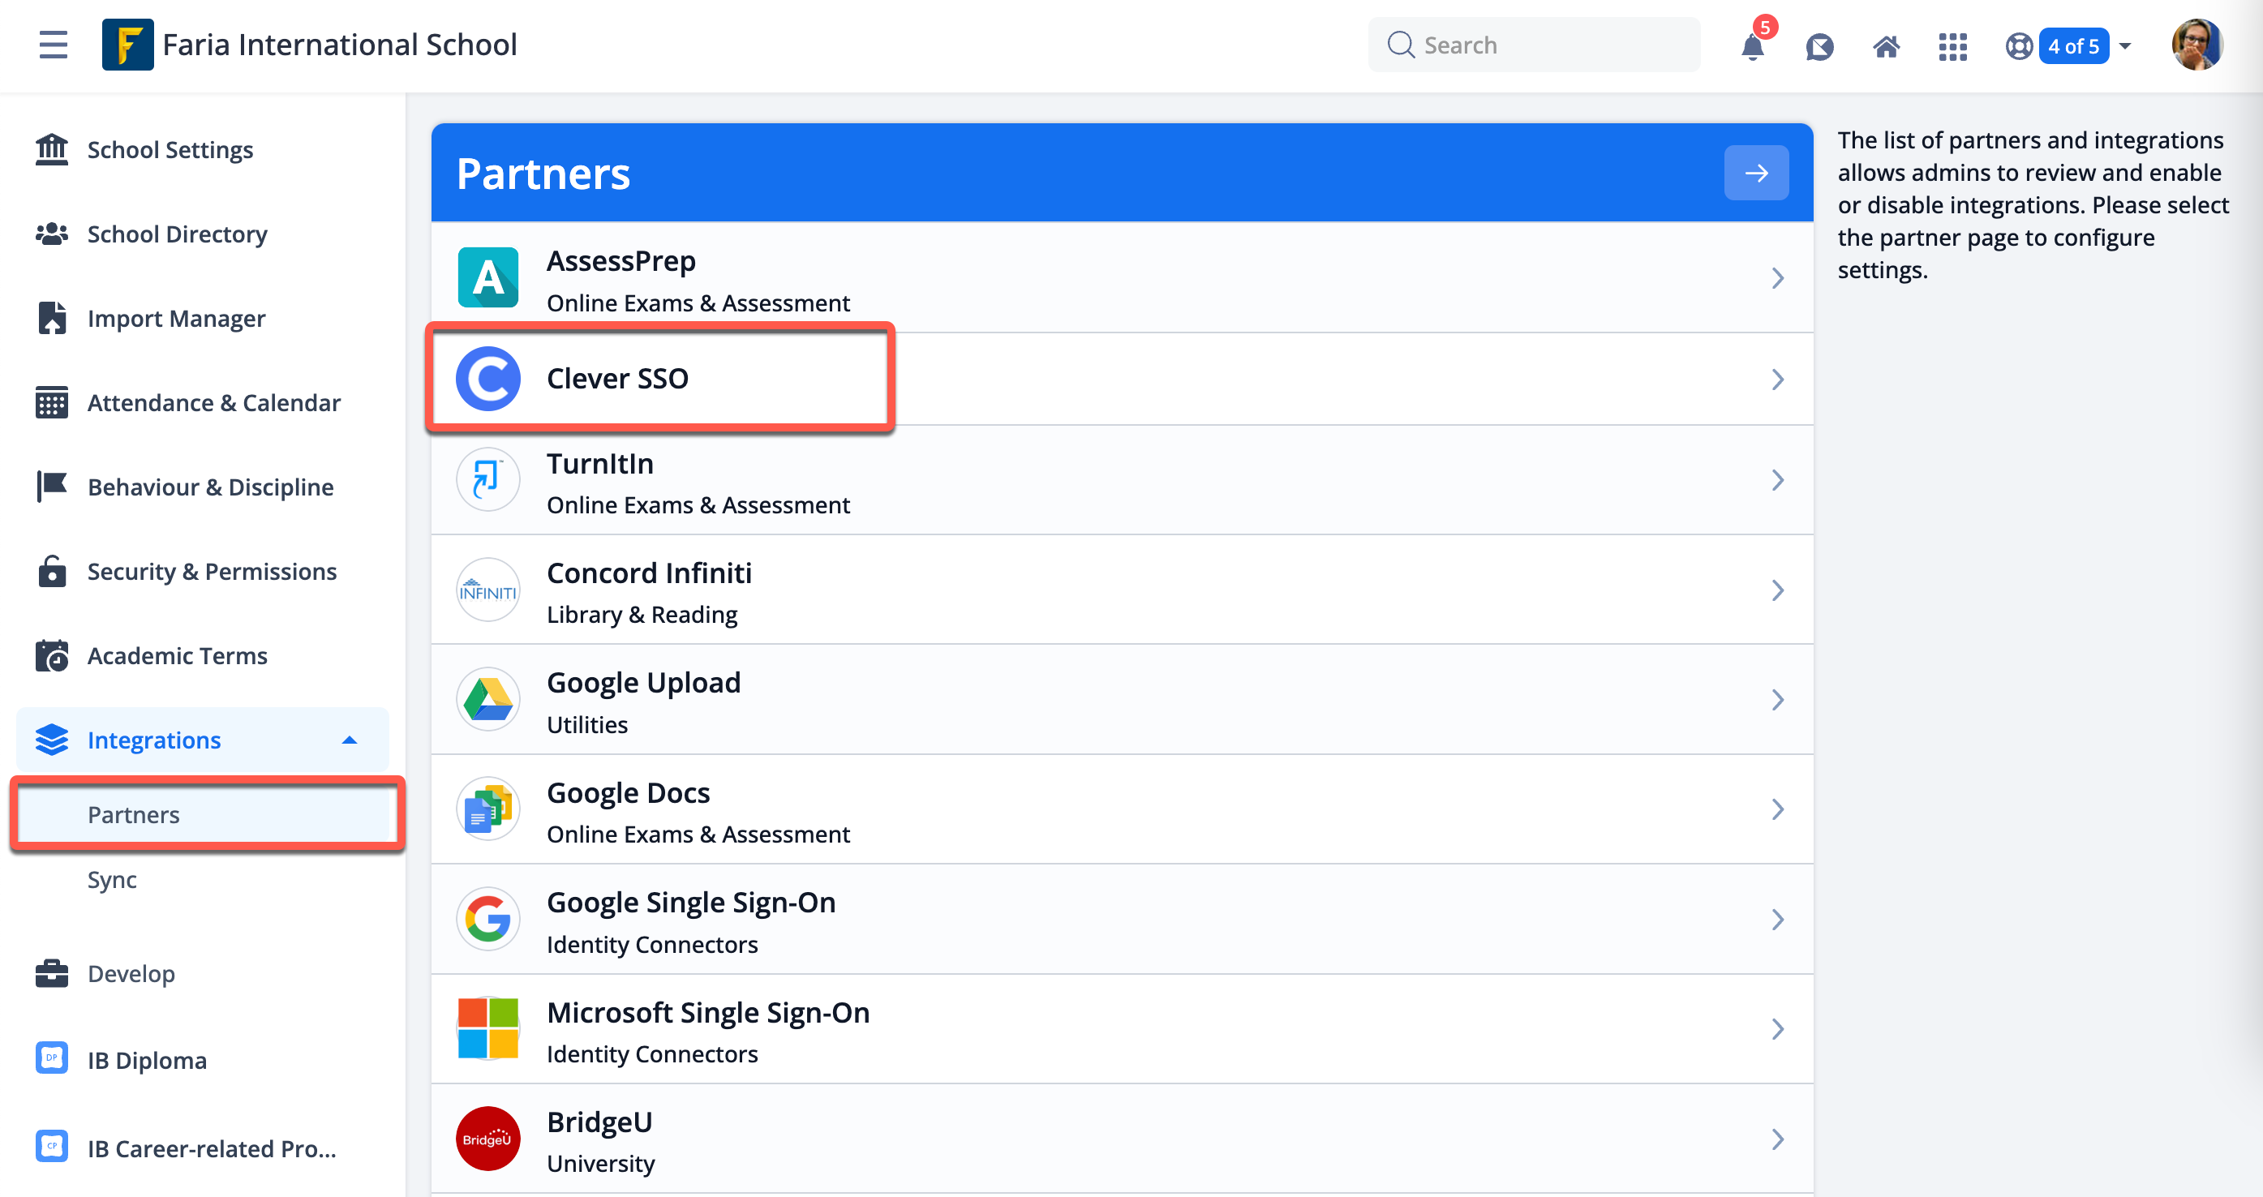The height and width of the screenshot is (1197, 2263).
Task: Click the IB Diploma DP icon
Action: [x=52, y=1058]
